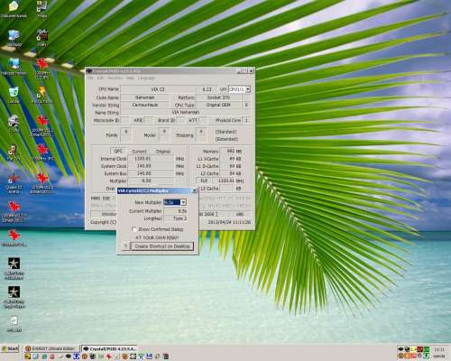Click the LongHaul Type 2 field

175,218
